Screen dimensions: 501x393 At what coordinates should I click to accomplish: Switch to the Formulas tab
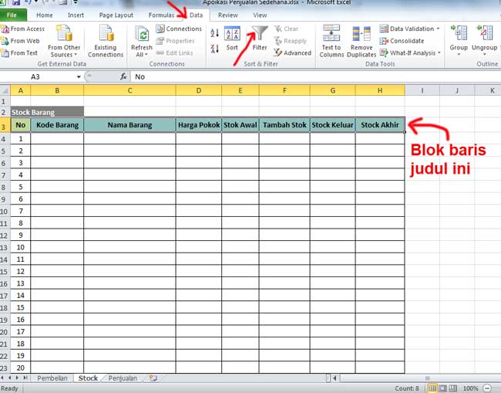coord(161,15)
